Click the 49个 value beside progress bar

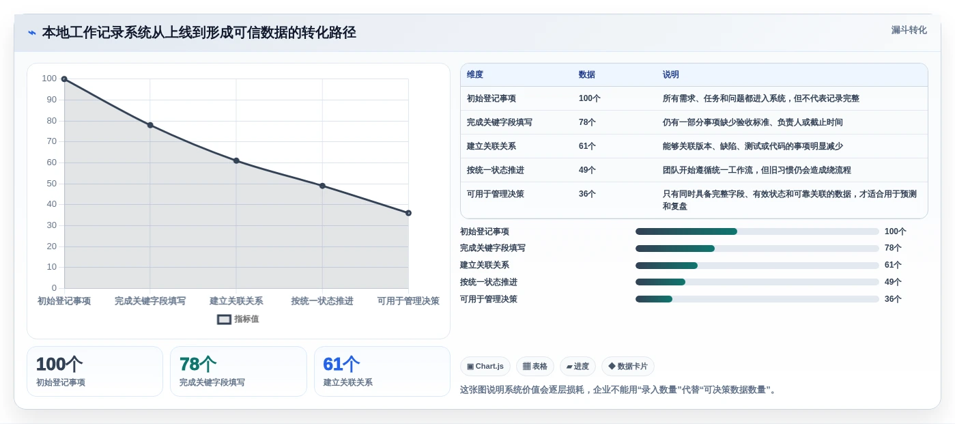[x=893, y=282]
